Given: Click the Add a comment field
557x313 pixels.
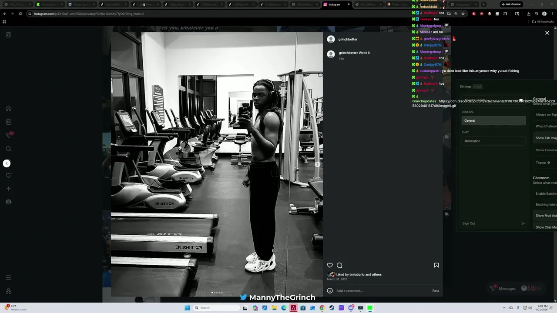Looking at the screenshot, I should pos(382,291).
